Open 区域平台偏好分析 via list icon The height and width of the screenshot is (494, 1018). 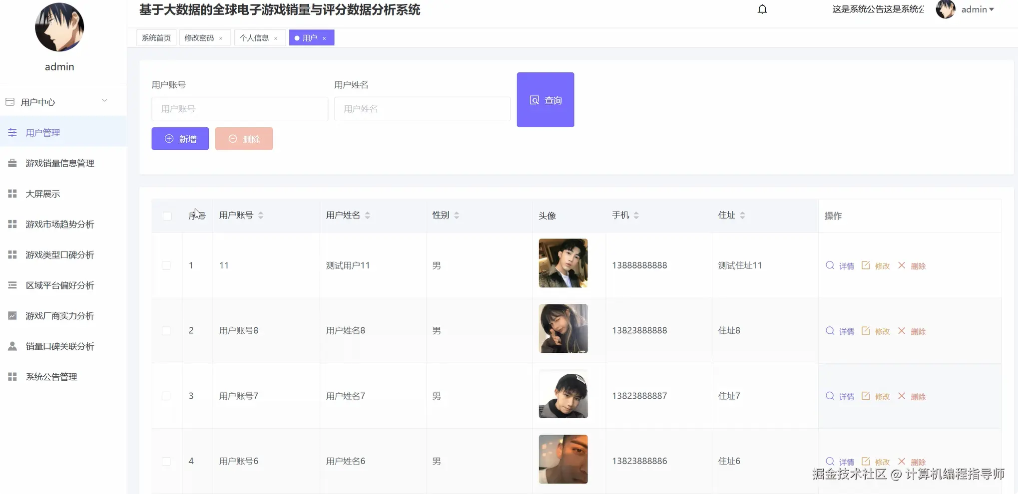click(x=12, y=285)
